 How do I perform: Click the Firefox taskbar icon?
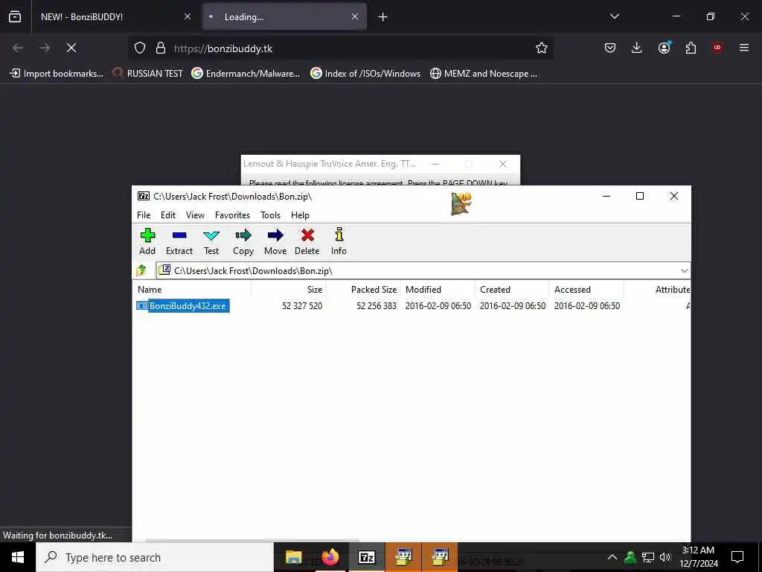click(x=330, y=557)
